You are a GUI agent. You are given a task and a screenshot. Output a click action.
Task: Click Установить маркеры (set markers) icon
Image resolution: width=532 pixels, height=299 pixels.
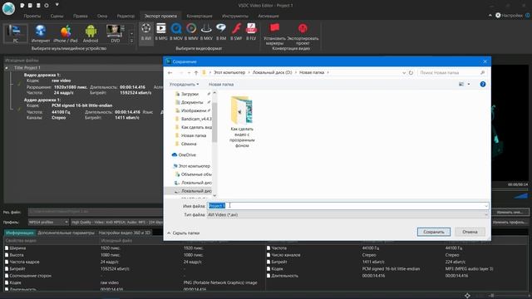coord(274,34)
